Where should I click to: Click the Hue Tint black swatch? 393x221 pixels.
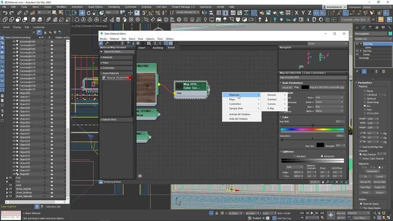tap(320, 145)
